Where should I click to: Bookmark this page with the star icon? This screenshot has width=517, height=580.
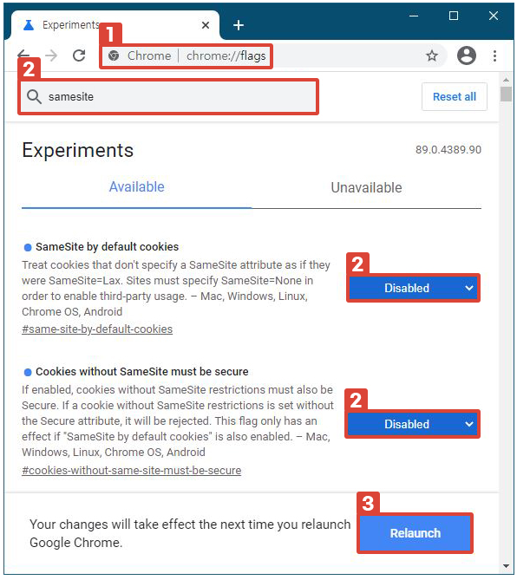[x=431, y=55]
